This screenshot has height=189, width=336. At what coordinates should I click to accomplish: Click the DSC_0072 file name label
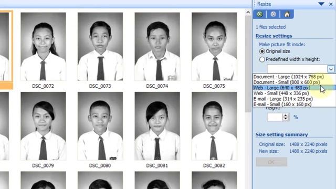(x=43, y=86)
